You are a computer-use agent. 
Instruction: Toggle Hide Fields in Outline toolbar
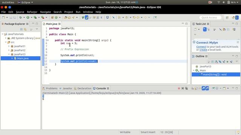point(220,61)
